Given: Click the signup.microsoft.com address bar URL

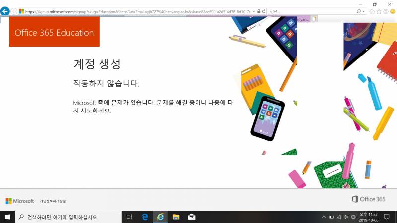Looking at the screenshot, I should (x=137, y=11).
